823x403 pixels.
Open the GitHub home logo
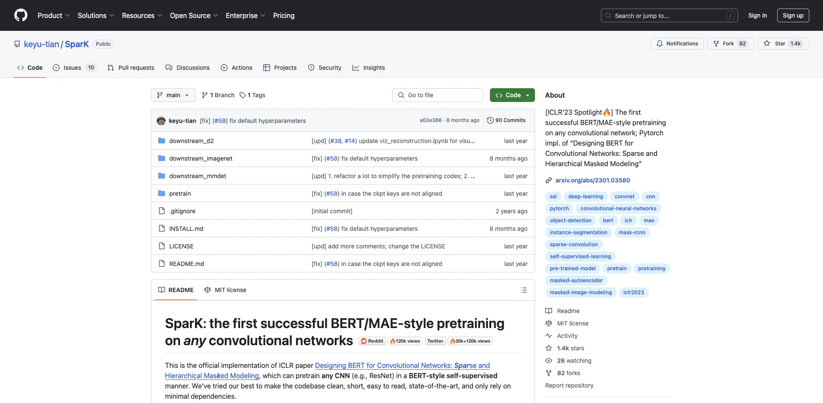click(21, 15)
